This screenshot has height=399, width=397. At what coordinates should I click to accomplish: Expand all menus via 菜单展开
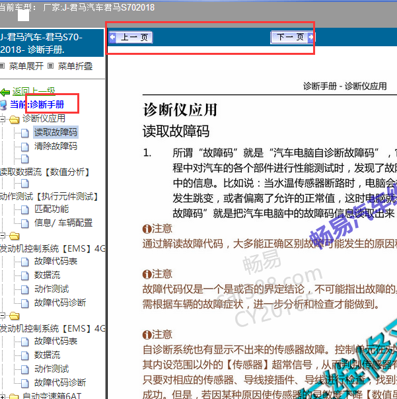point(26,66)
